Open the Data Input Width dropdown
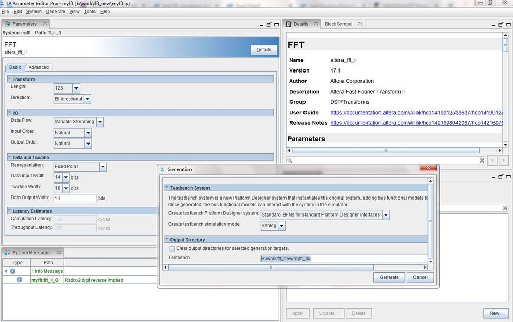Viewport: 513px width, 322px height. click(x=66, y=177)
